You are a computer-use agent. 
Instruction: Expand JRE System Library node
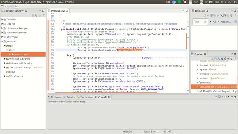pyautogui.click(x=5, y=67)
